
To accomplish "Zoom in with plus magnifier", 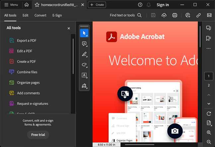I will 209,132.
